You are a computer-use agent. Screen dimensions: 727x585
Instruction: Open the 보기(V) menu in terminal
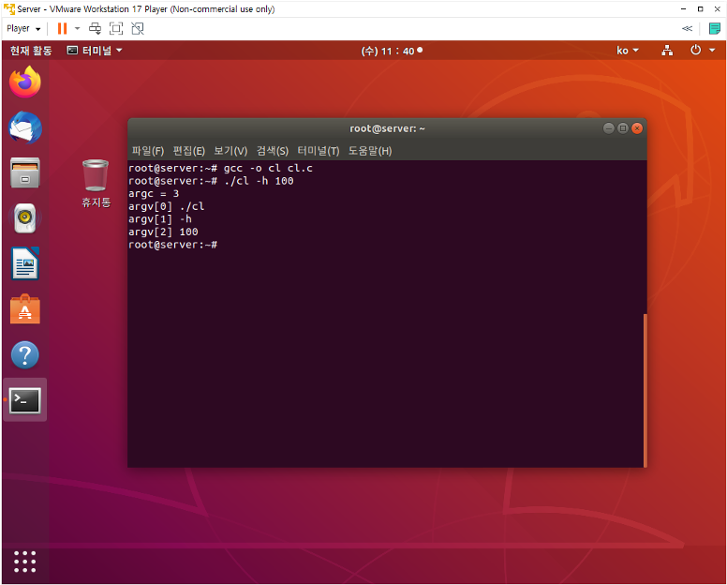click(230, 151)
